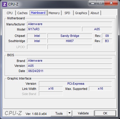Switch to the Memory tab
This screenshot has height=119, width=120.
click(x=54, y=13)
